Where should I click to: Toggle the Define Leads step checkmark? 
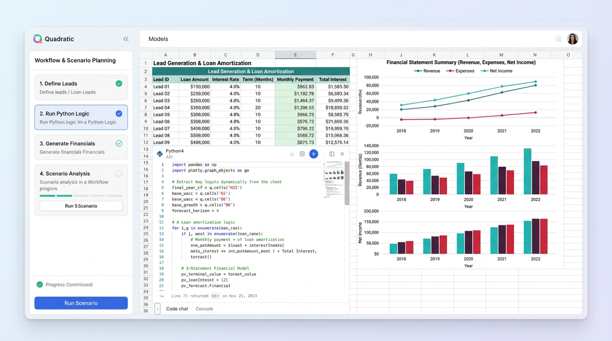tap(119, 83)
